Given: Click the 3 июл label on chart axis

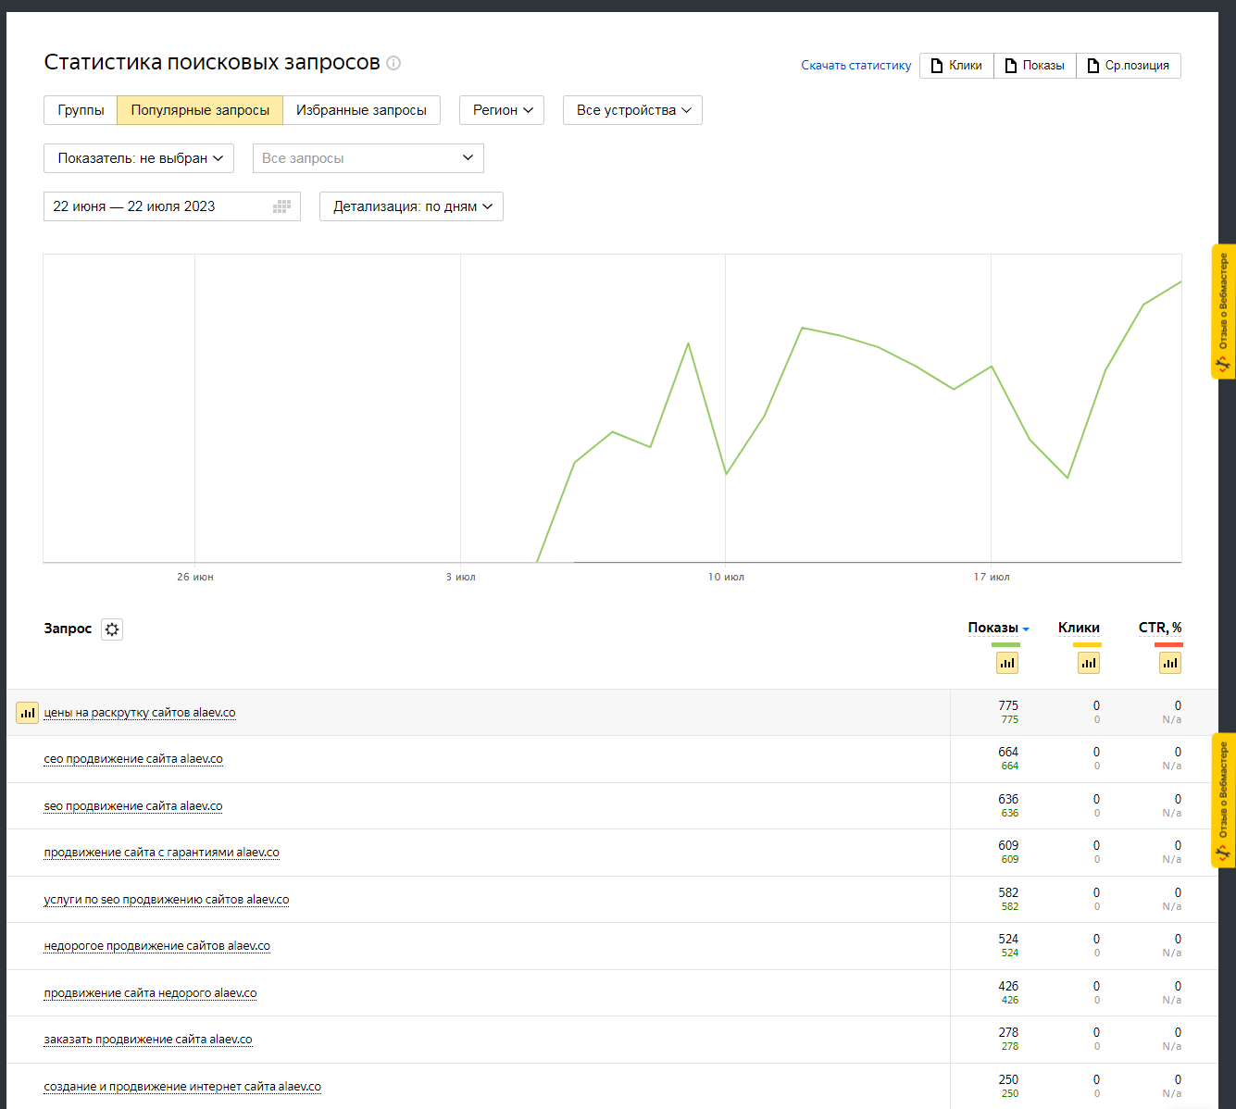Looking at the screenshot, I should click(460, 577).
